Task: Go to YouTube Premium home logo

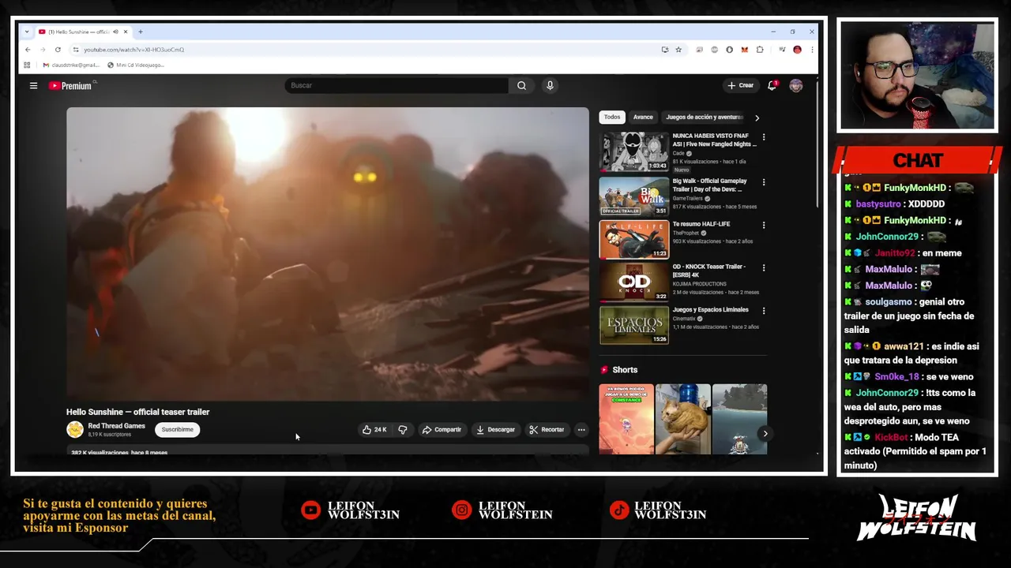Action: [71, 85]
